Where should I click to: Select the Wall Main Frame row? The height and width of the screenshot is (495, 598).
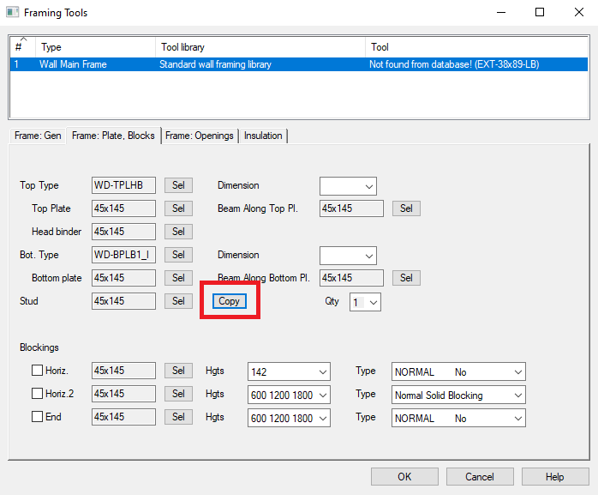pyautogui.click(x=73, y=64)
